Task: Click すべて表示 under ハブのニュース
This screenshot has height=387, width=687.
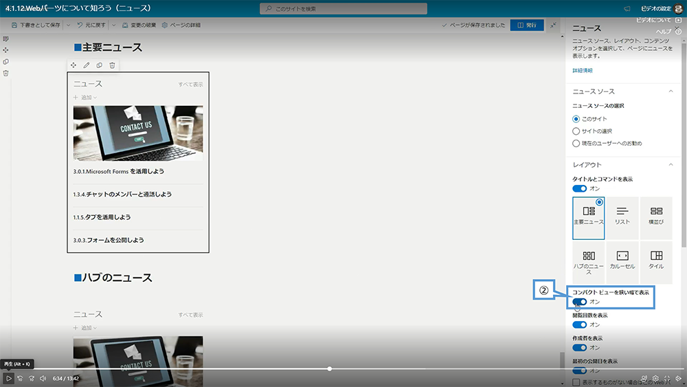Action: [x=190, y=315]
